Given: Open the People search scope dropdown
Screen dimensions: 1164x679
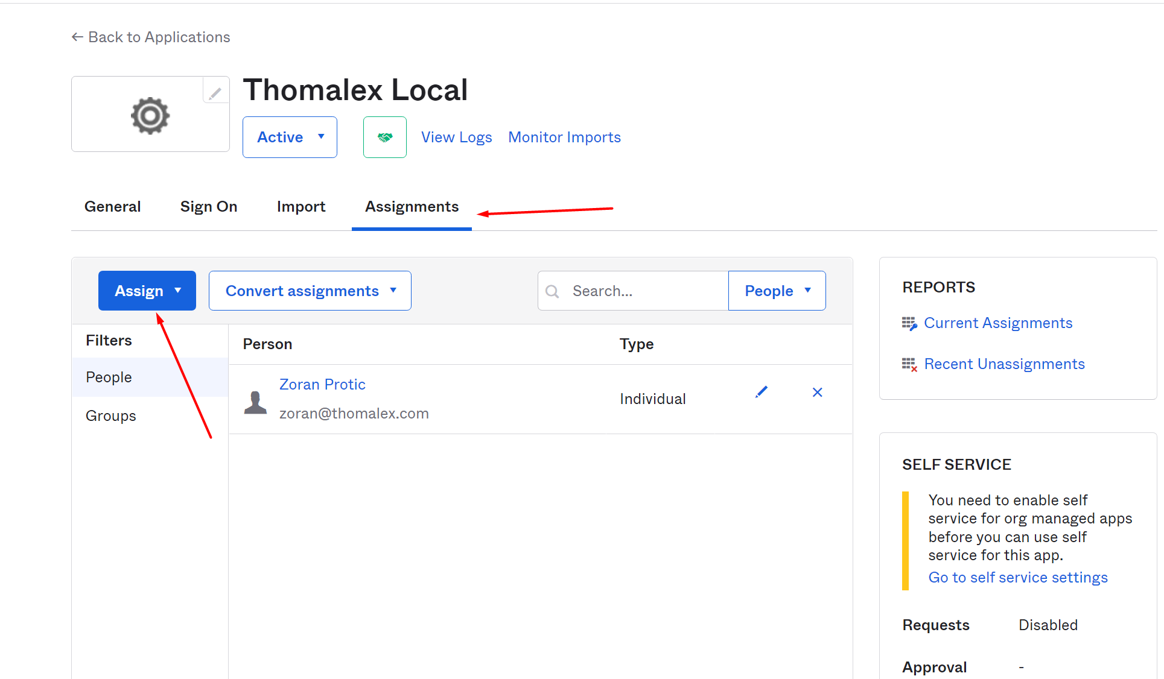Looking at the screenshot, I should click(777, 291).
